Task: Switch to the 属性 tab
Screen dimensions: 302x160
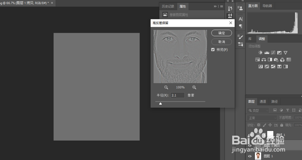Action: (x=183, y=6)
